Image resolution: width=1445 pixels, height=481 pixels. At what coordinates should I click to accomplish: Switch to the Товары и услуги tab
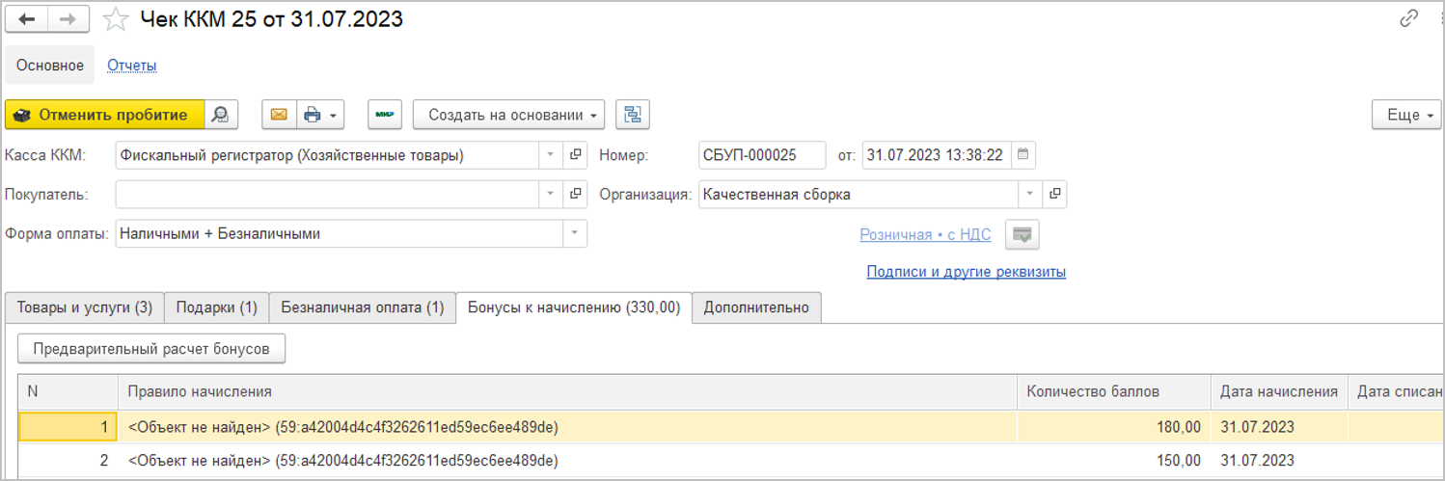(x=85, y=307)
